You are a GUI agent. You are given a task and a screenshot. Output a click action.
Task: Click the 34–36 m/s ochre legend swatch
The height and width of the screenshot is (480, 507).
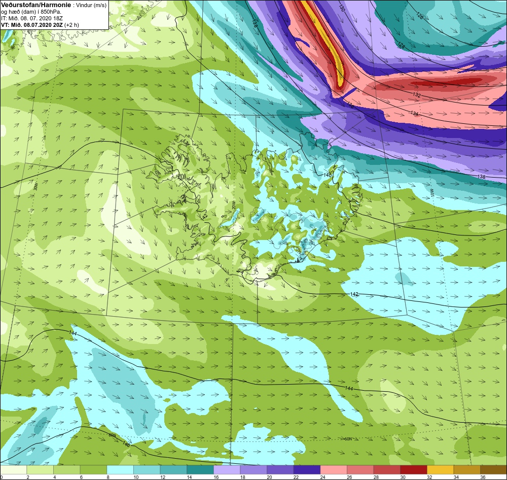[467, 470]
